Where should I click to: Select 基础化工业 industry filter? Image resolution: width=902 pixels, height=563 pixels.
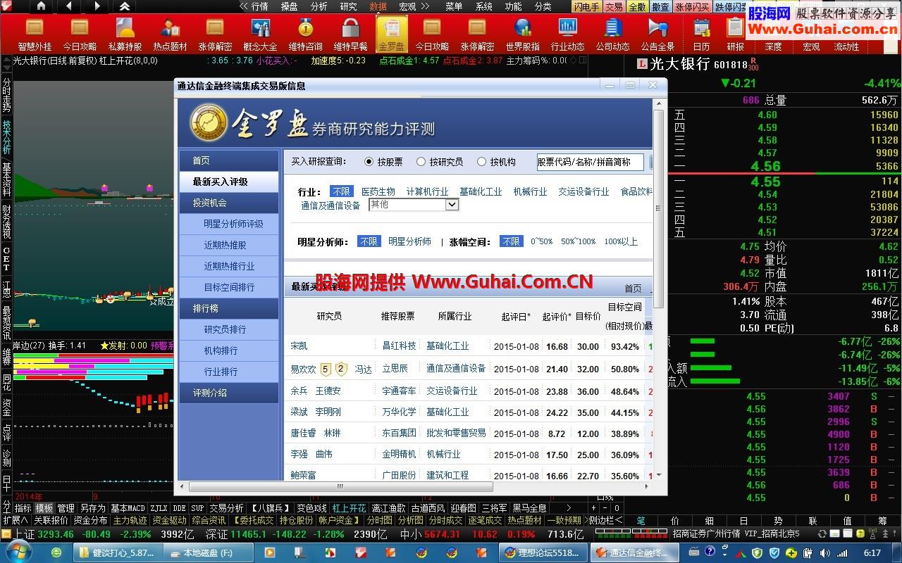(481, 191)
